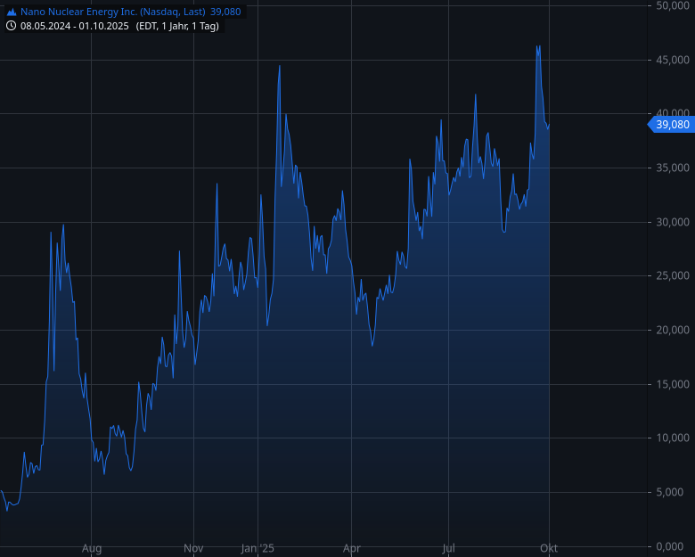The width and height of the screenshot is (695, 557).
Task: Select the Jul time axis marker
Action: coord(449,548)
